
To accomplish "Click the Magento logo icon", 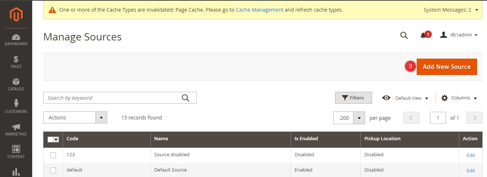I will click(16, 15).
